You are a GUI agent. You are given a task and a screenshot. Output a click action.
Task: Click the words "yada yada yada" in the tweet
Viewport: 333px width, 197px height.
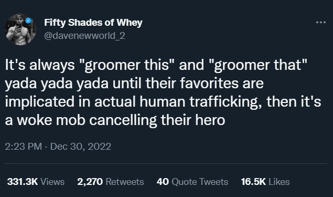pos(57,84)
